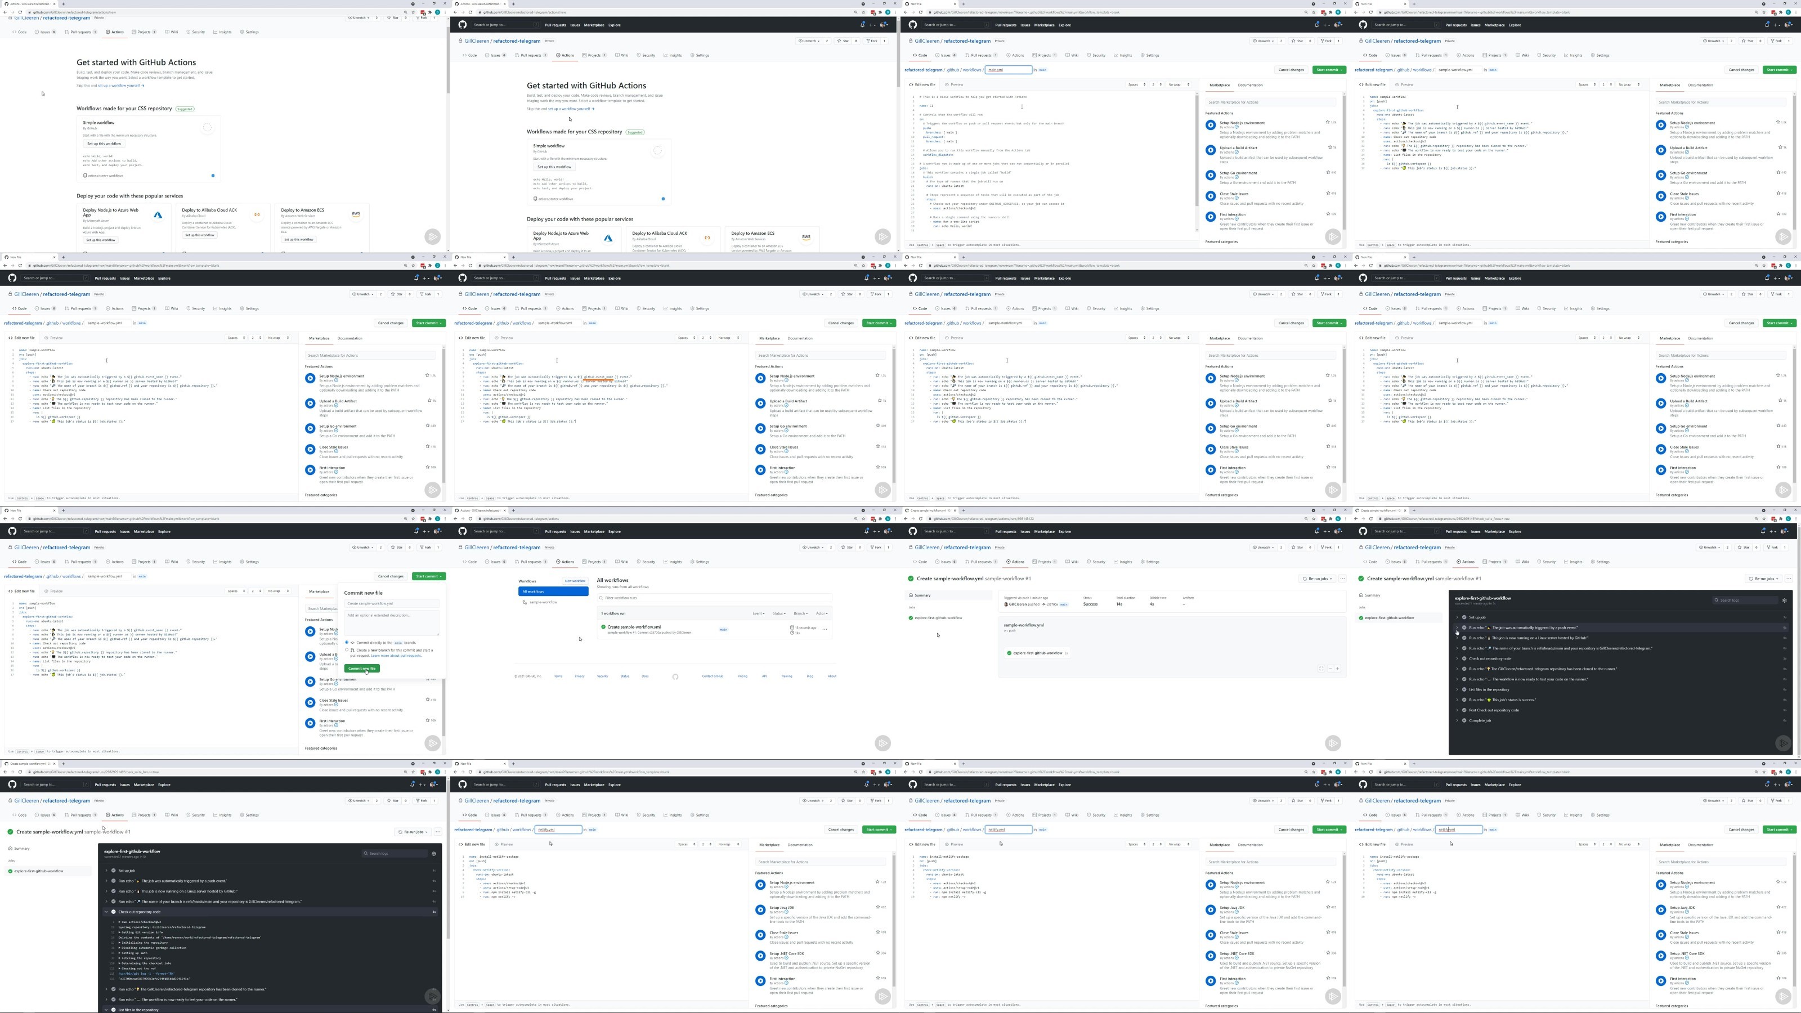The height and width of the screenshot is (1013, 1801).
Task: Open Projects tab on the All workflows page
Action: pyautogui.click(x=594, y=562)
